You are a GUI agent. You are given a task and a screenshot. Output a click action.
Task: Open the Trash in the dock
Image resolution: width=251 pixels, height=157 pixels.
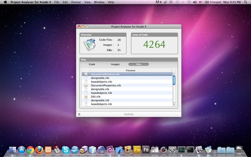tap(239, 150)
